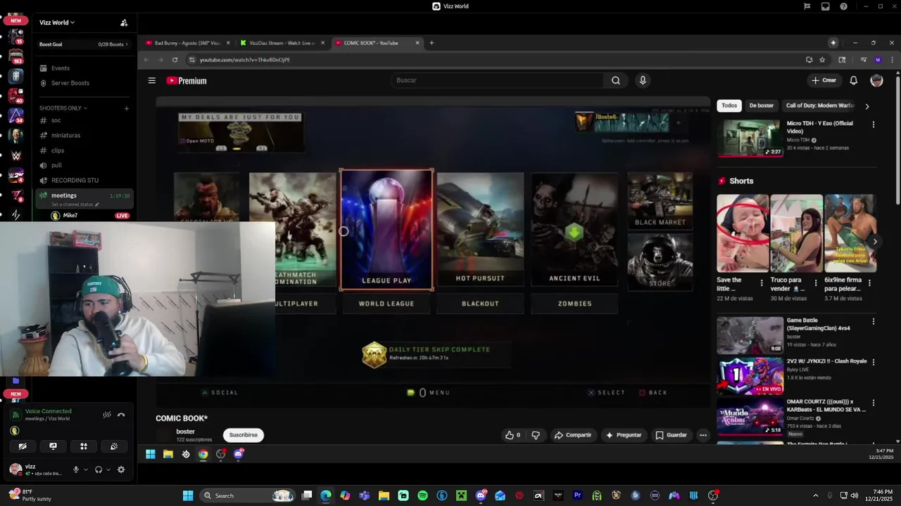The width and height of the screenshot is (901, 506).
Task: Switch to Bad Bunny Agosto browser tab
Action: pos(187,43)
